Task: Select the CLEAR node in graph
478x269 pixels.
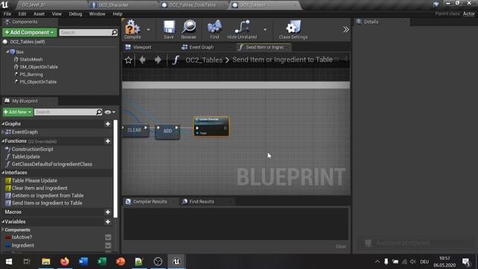Action: click(x=135, y=130)
